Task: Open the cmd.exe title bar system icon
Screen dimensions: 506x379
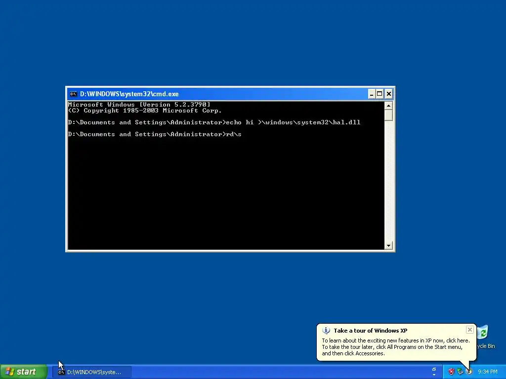Action: click(x=73, y=94)
